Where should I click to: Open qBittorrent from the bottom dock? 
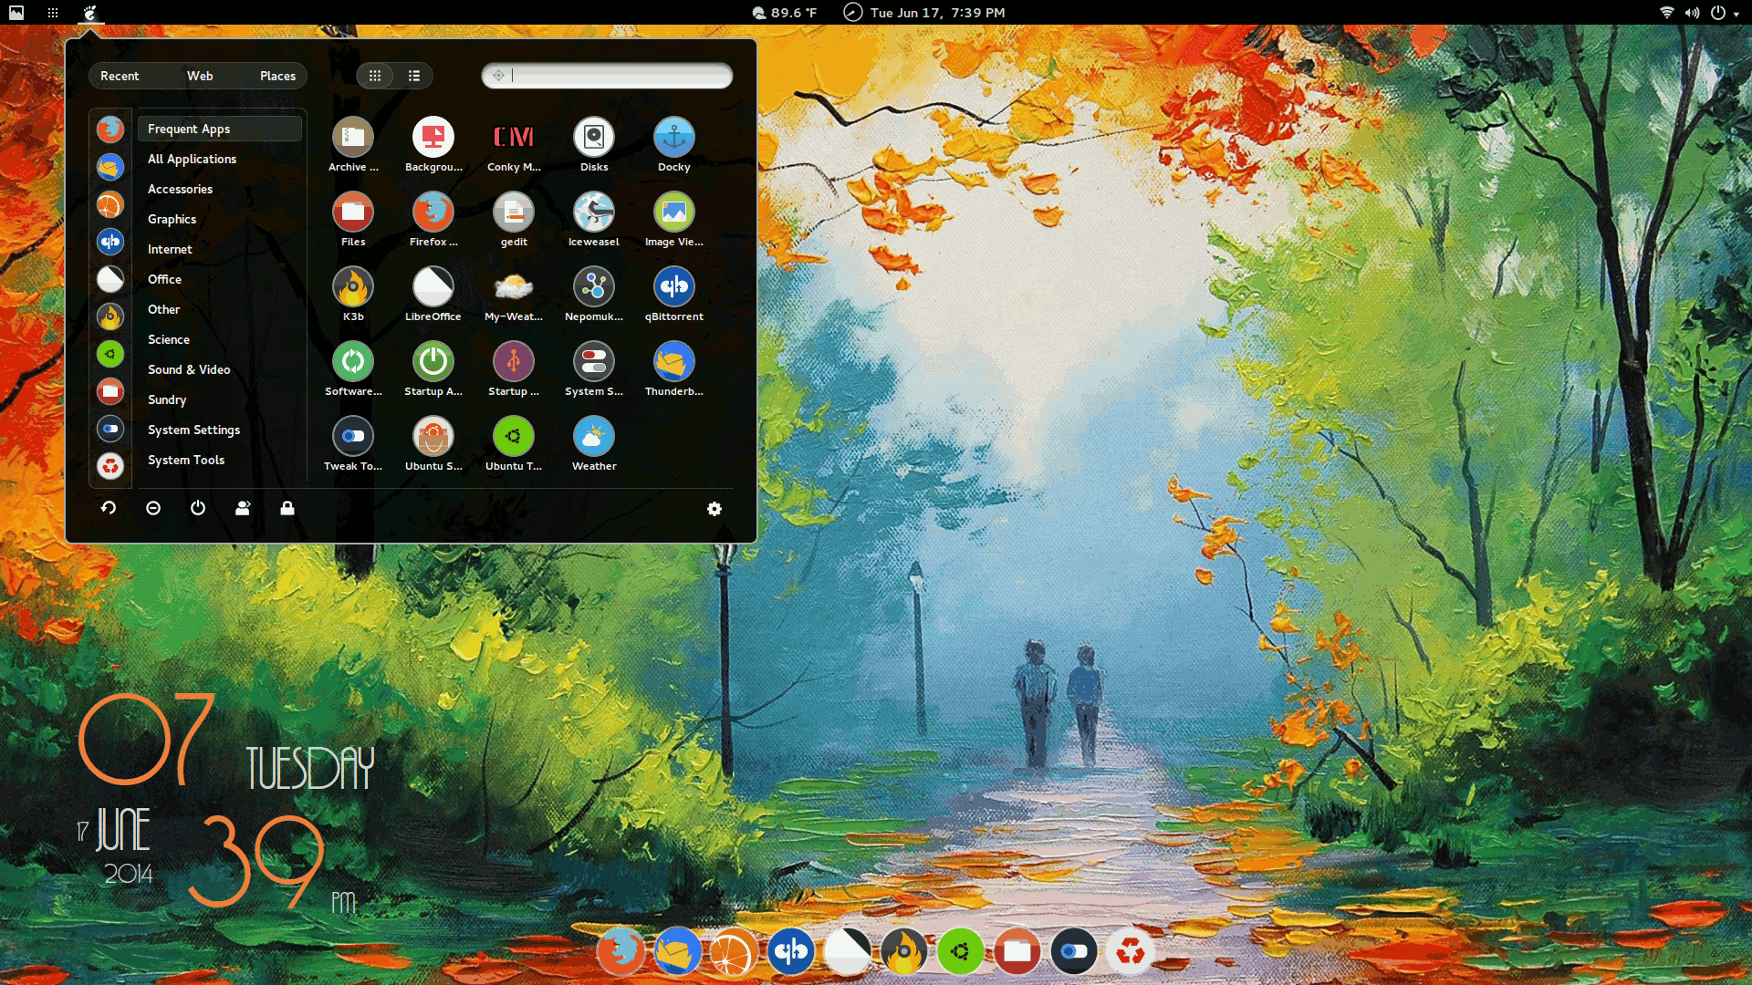791,951
